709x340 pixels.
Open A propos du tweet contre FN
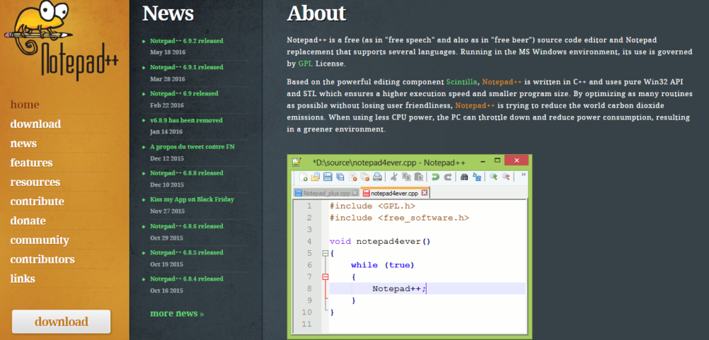point(192,147)
